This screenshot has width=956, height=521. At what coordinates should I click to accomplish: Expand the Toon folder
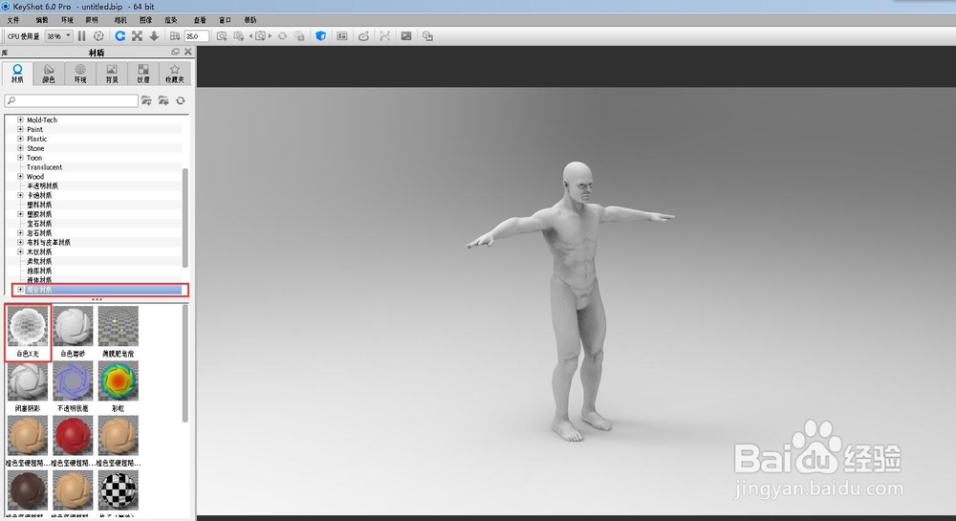click(20, 158)
